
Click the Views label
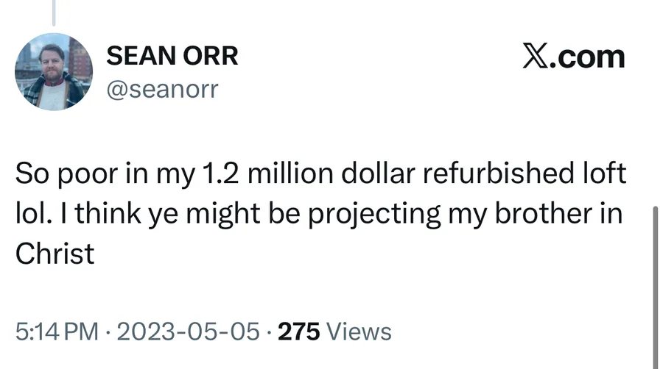point(359,332)
